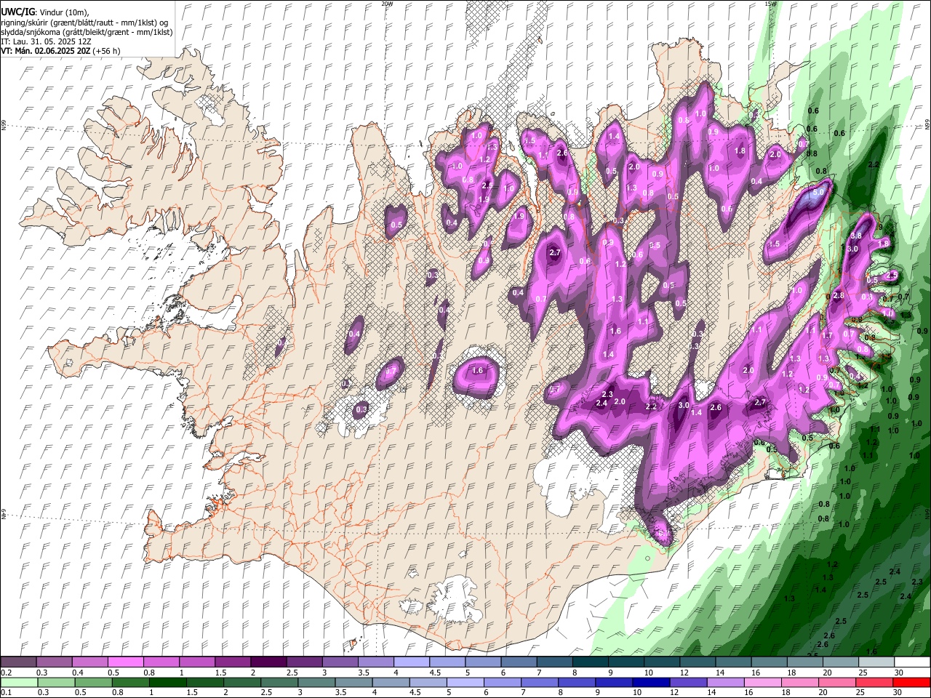Click the '3.8' precipitation value on map
This screenshot has width=931, height=698.
coord(856,236)
